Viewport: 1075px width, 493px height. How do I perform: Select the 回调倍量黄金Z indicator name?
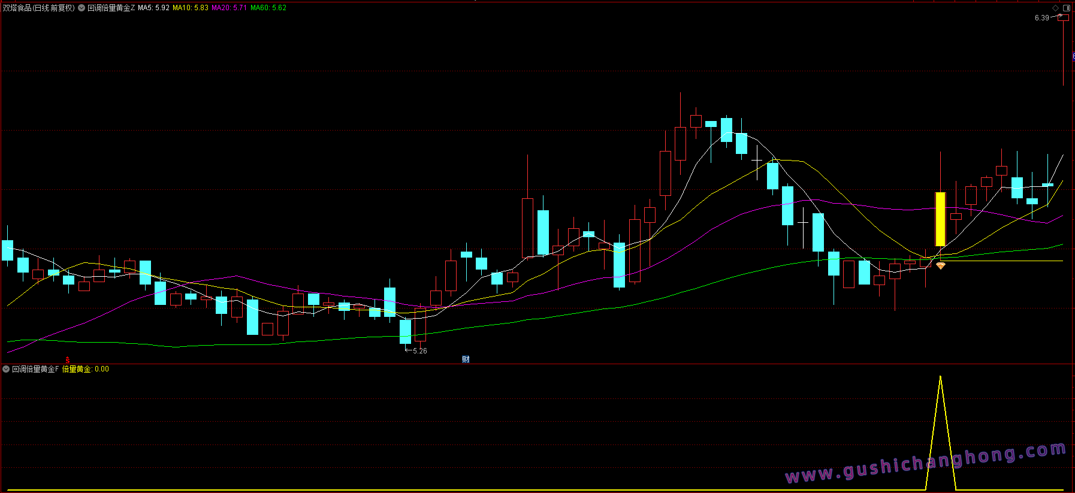[x=111, y=8]
